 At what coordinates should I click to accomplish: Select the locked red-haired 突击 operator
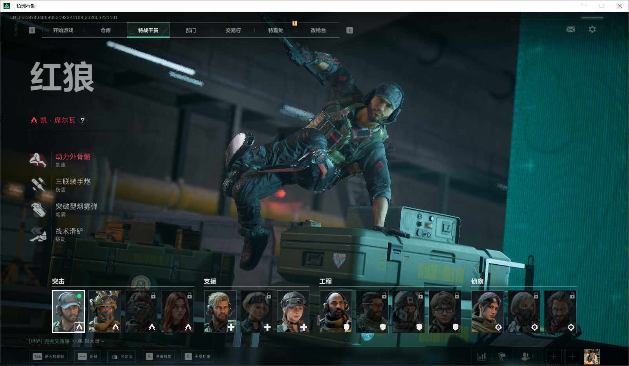177,311
